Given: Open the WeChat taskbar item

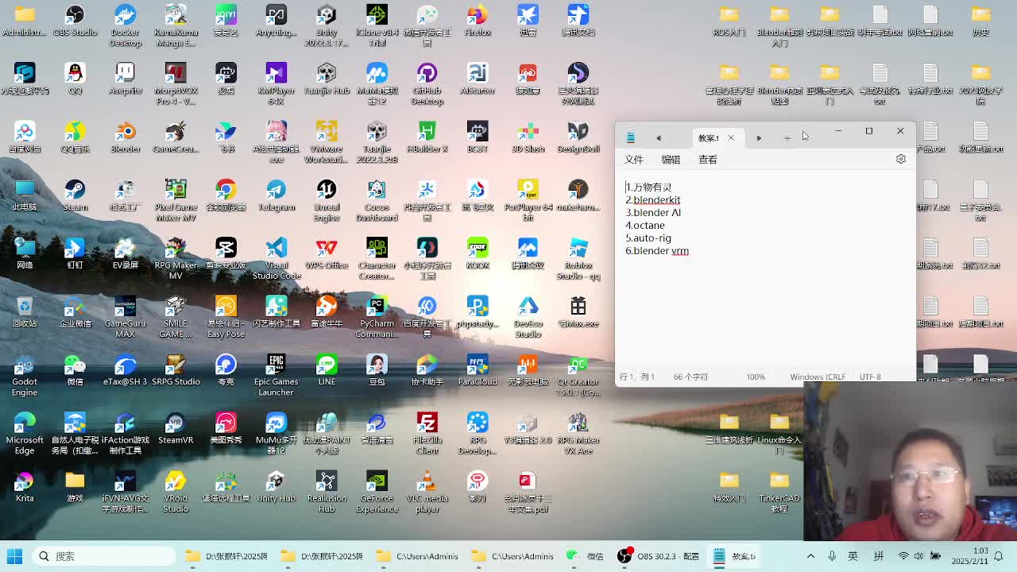Looking at the screenshot, I should pyautogui.click(x=585, y=556).
